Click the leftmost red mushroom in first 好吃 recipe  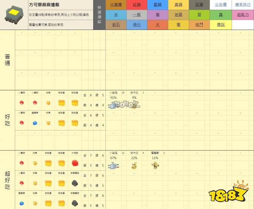pyautogui.click(x=22, y=103)
